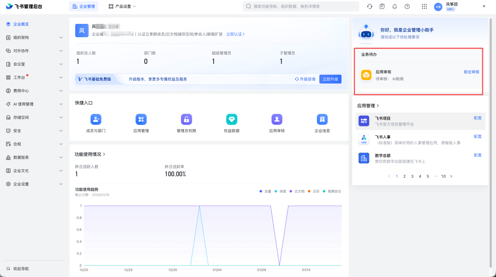
Task: Open the account dropdown arrow beside 风筝团
Action: 484,6
